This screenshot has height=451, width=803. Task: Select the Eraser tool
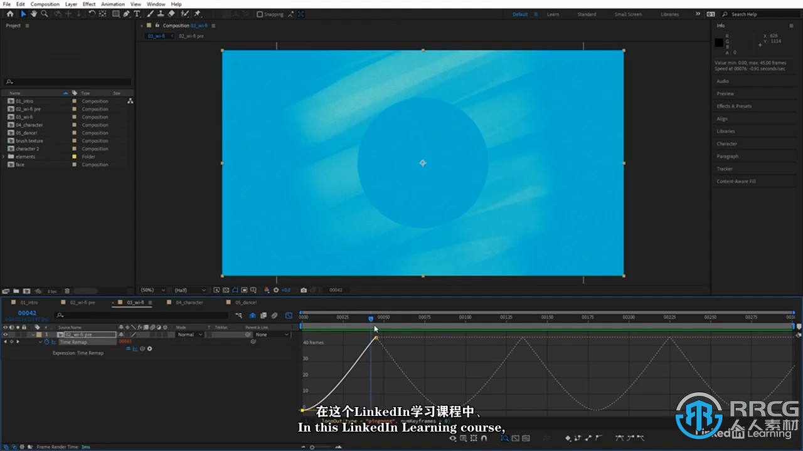coord(171,14)
